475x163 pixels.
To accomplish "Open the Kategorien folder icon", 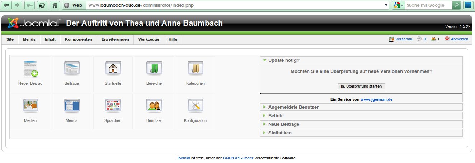I will coord(196,69).
